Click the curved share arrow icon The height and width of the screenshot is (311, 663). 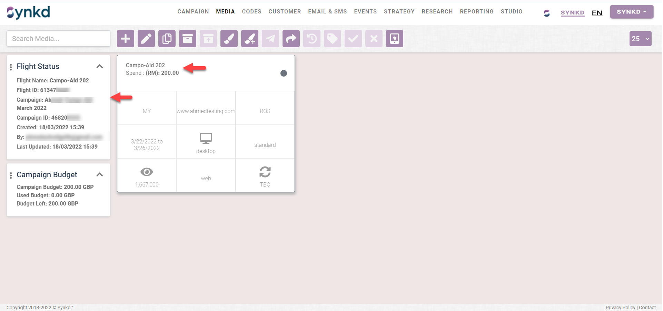[291, 39]
